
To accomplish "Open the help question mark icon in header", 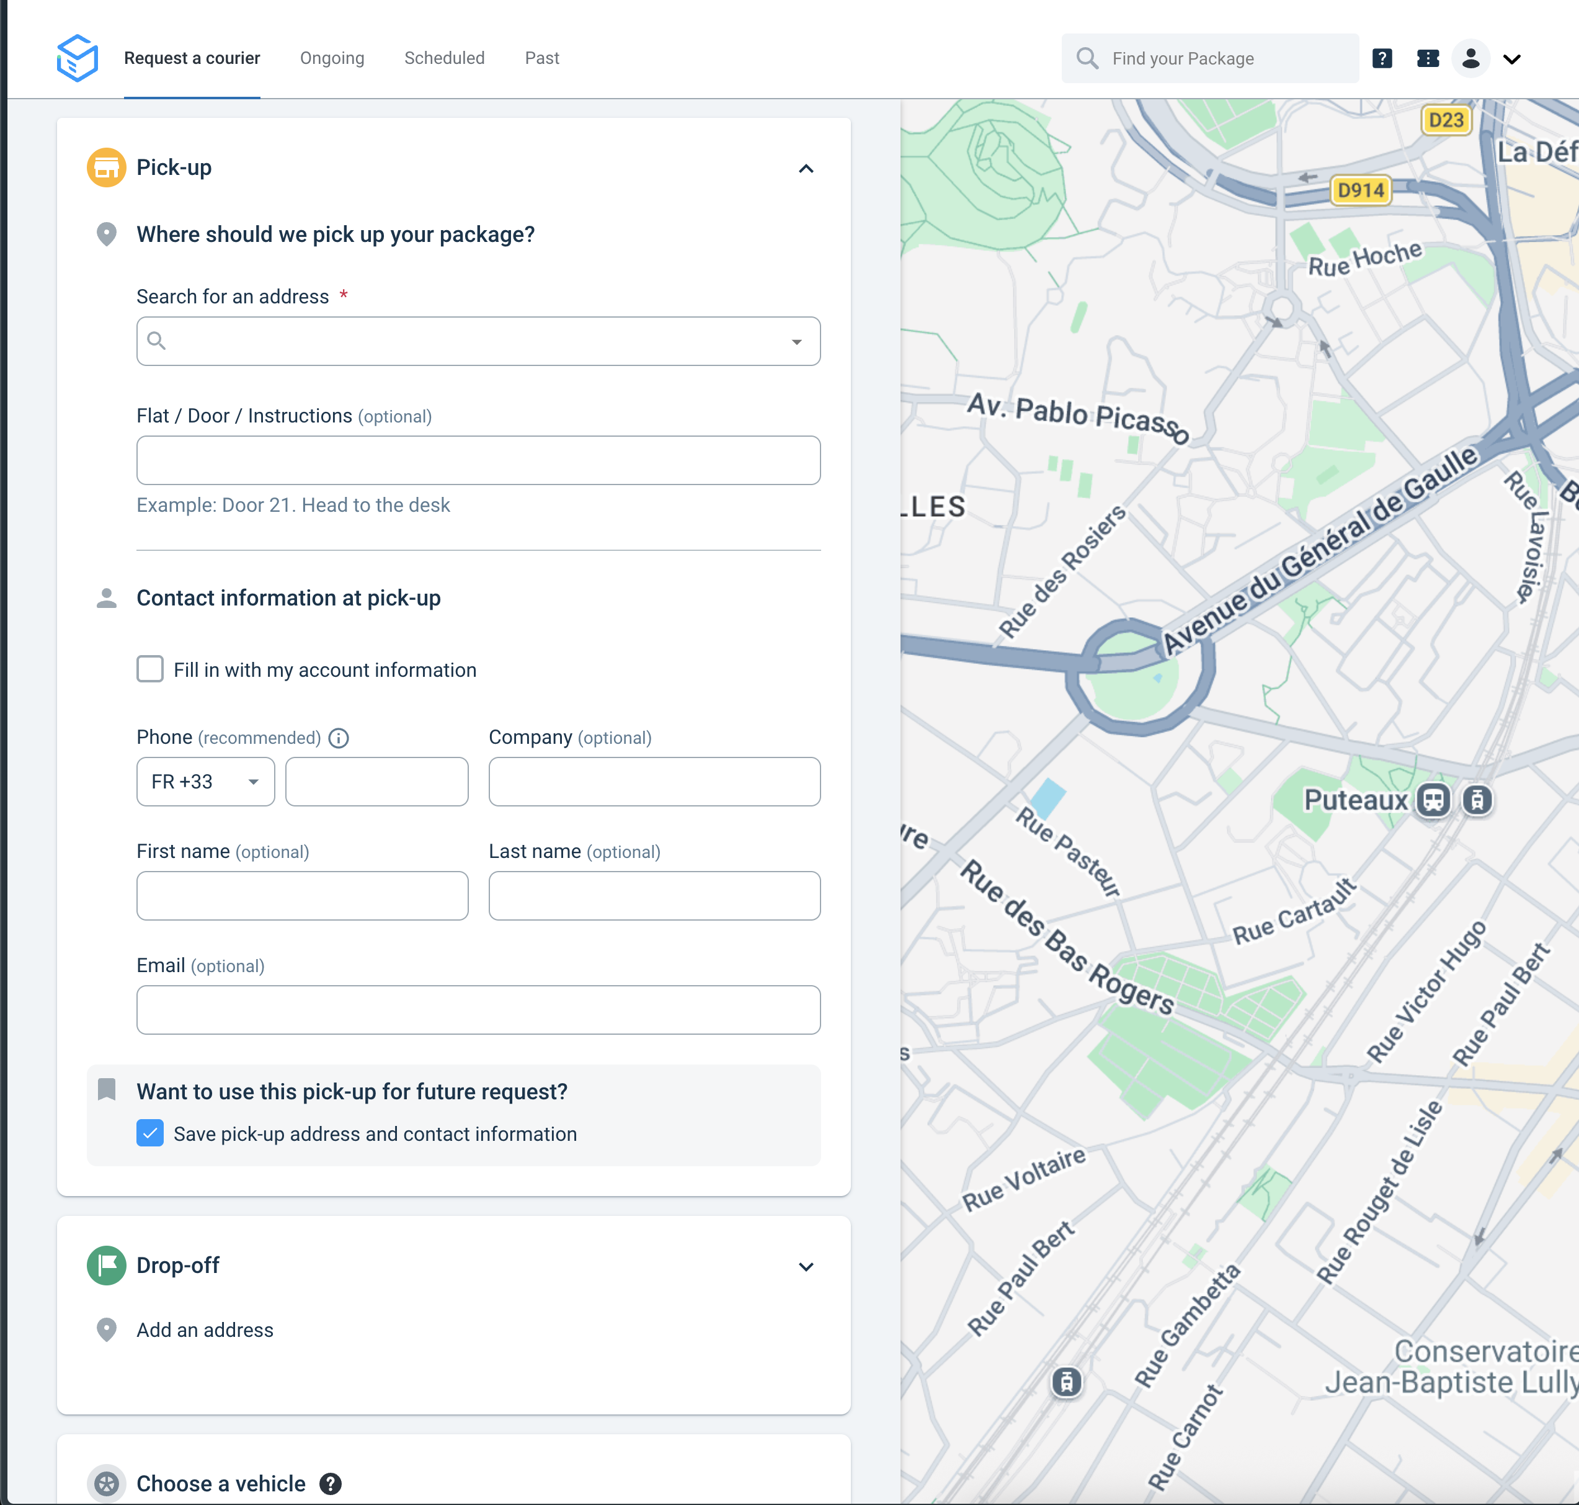I will (x=1382, y=58).
